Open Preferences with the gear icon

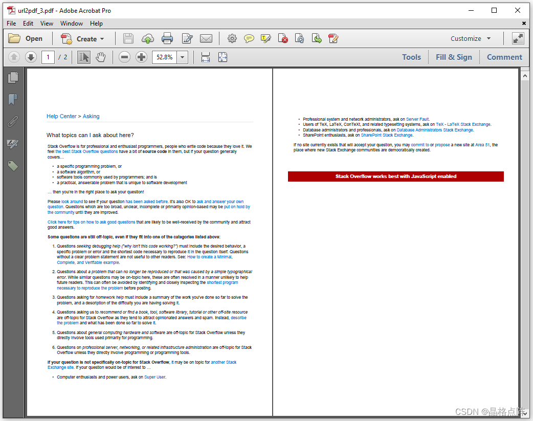(232, 38)
